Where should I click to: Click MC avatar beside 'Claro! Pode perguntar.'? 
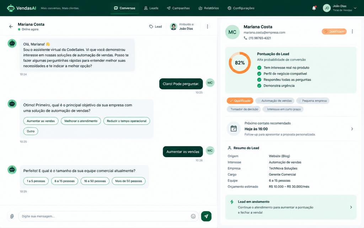(x=210, y=83)
